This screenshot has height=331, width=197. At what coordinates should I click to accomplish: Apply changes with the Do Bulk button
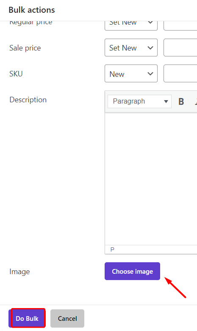[27, 318]
